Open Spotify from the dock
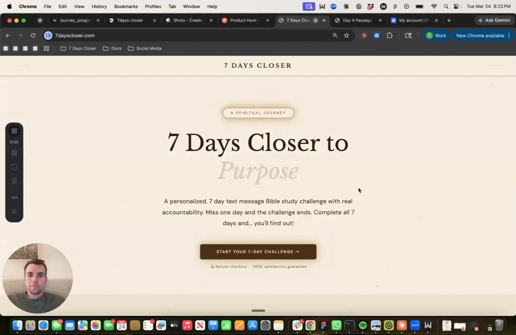 (363, 325)
